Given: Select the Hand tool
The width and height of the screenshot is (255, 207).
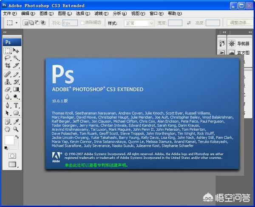Looking at the screenshot, I should pos(8,129).
